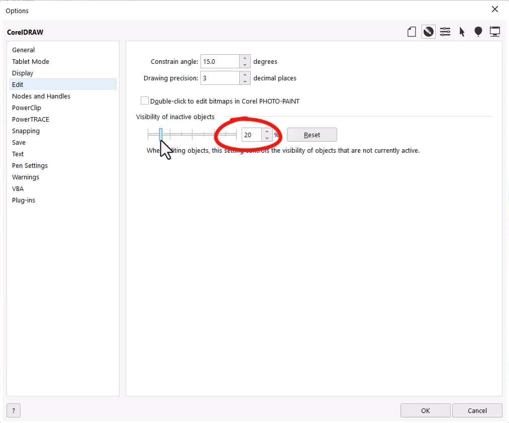This screenshot has width=509, height=423.
Task: Open Nodes and Handles settings
Action: 41,96
